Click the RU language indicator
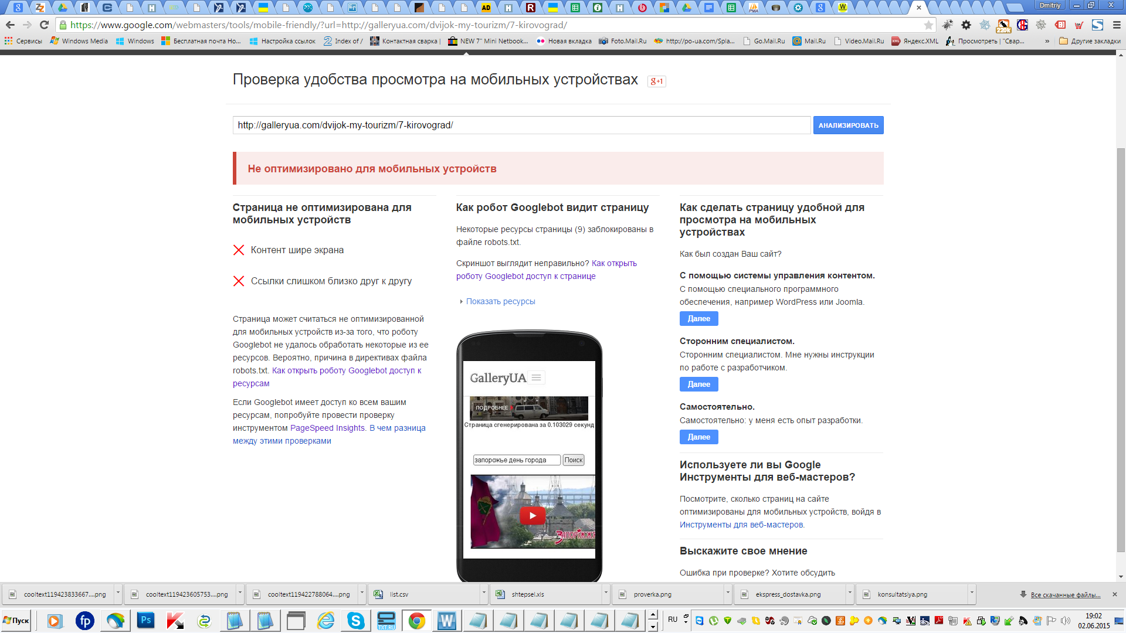Screen dimensions: 1126x633 [x=673, y=620]
